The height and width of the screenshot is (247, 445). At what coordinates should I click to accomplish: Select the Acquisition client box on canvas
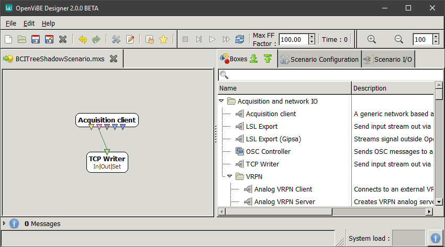click(107, 120)
